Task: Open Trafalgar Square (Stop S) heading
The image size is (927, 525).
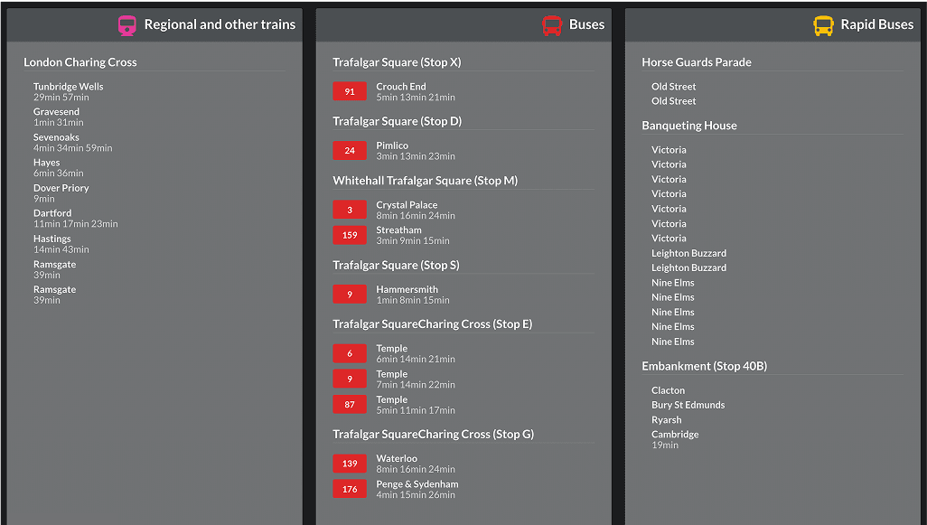Action: [x=396, y=265]
